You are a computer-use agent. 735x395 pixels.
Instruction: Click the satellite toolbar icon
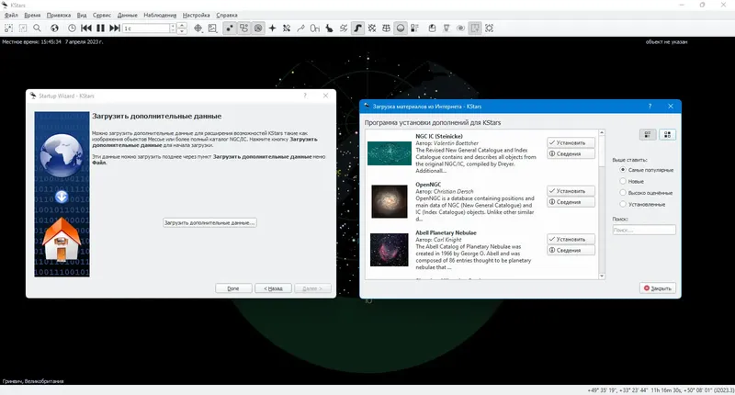tap(287, 28)
